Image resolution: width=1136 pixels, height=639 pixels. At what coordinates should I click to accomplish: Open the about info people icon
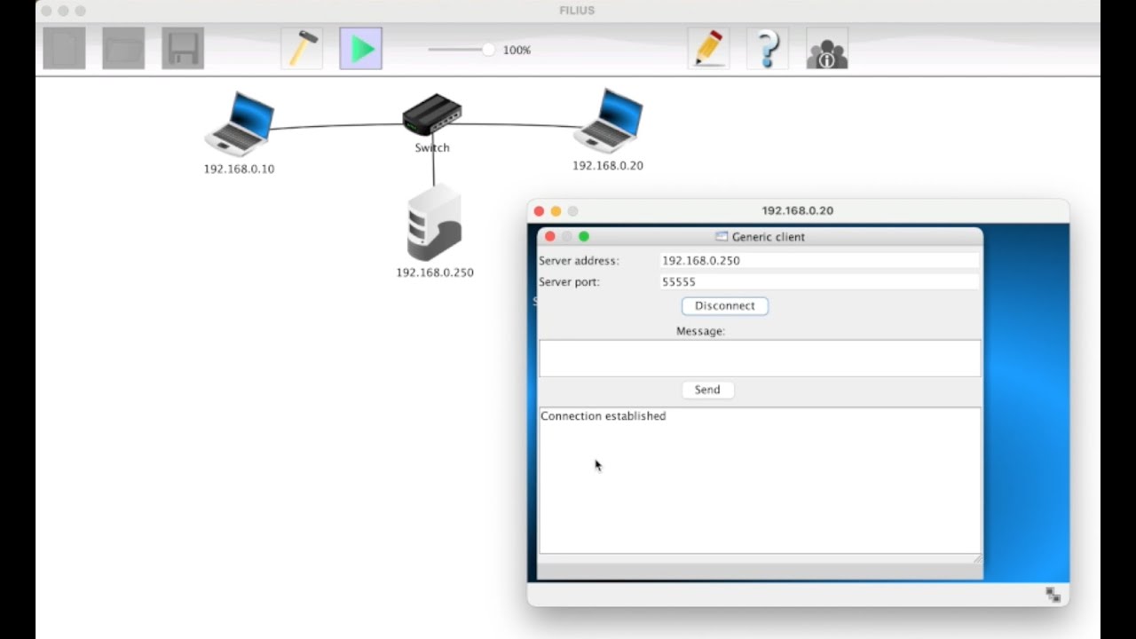(827, 49)
